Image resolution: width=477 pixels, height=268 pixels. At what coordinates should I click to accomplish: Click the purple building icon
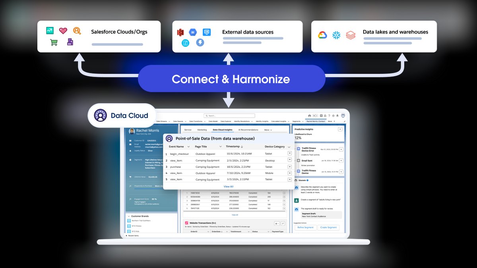point(70,42)
